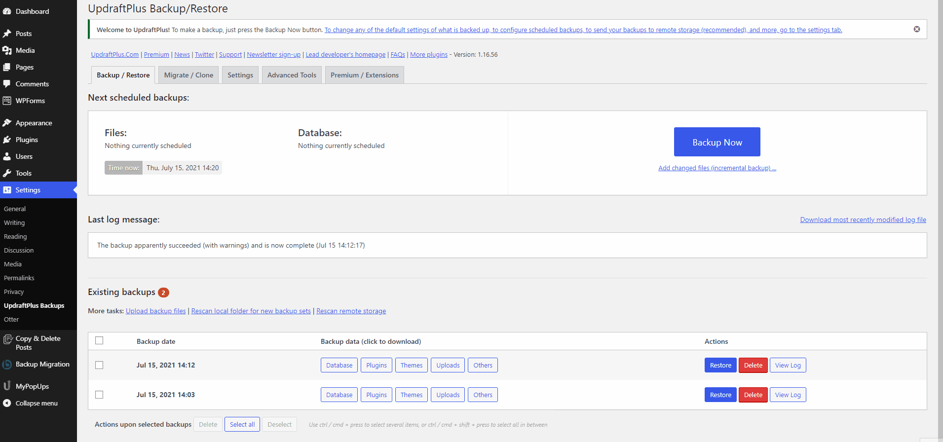The height and width of the screenshot is (442, 943).
Task: Switch to the Migrate / Clone tab
Action: coord(189,75)
